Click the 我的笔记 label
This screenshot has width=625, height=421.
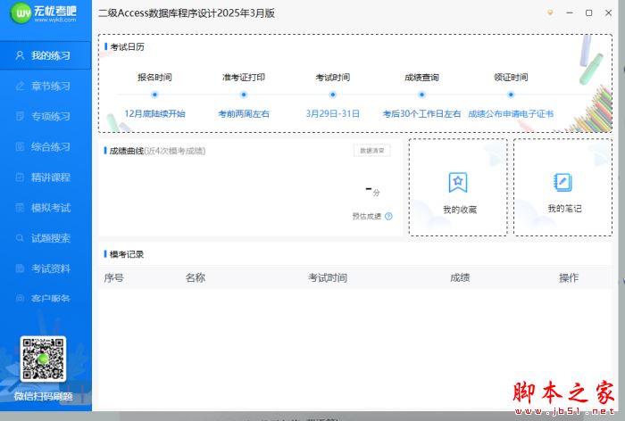[x=564, y=209]
